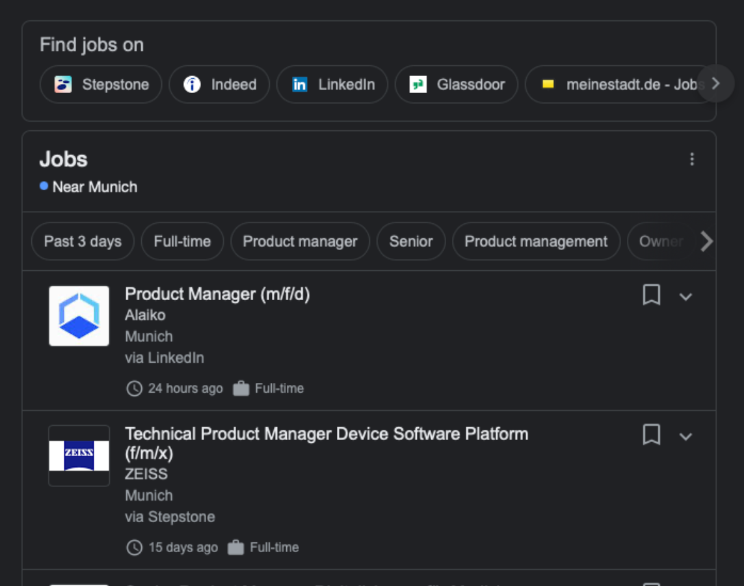744x586 pixels.
Task: Show more filter chips with right chevron
Action: point(706,242)
